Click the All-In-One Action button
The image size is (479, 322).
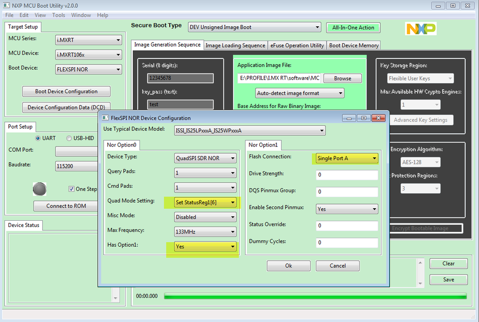coord(353,27)
